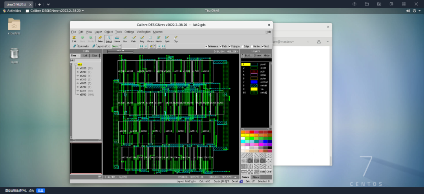
Task: Activate the Split tool
Action: (x=167, y=38)
